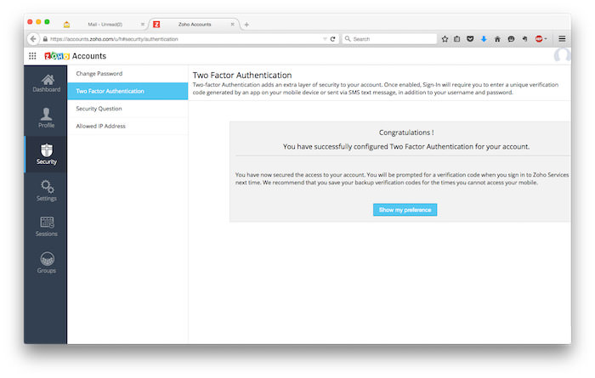Select Two Factor Authentication menu item
Image resolution: width=595 pixels, height=378 pixels.
[x=127, y=91]
